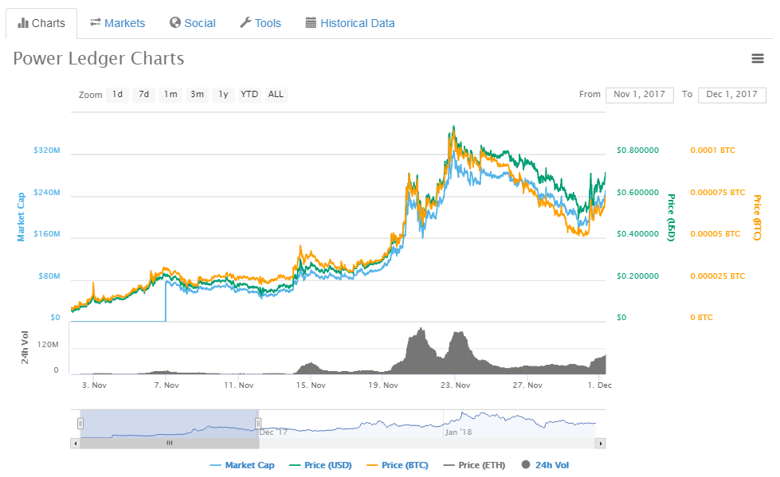
Task: Click the navigator left scroll arrow
Action: pyautogui.click(x=75, y=444)
